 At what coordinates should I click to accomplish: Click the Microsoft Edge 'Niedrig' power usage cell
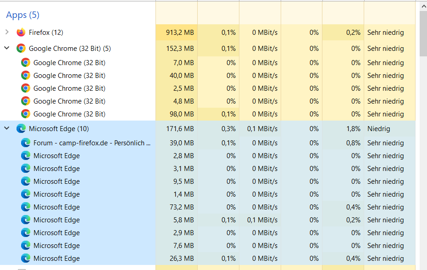click(x=379, y=129)
